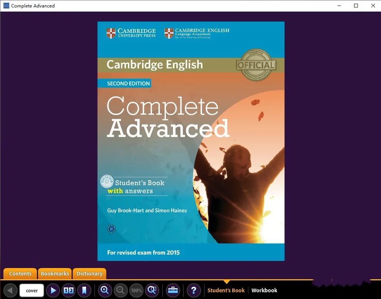This screenshot has height=299, width=381.
Task: Click the page number field showing cover
Action: tap(32, 290)
